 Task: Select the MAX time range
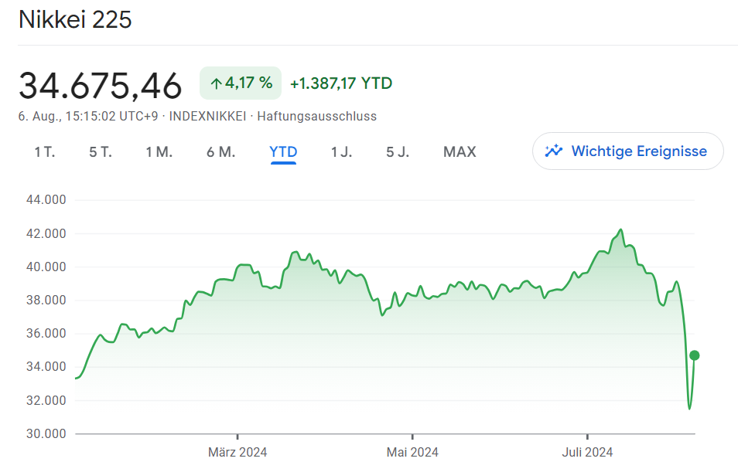460,151
